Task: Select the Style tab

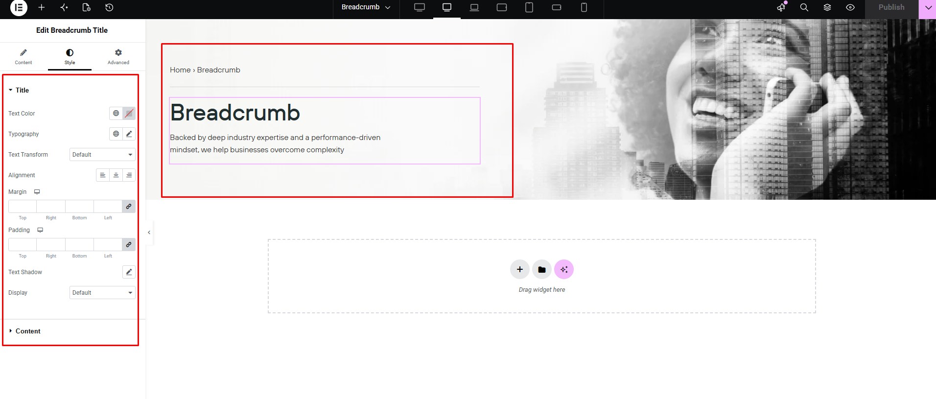Action: [x=70, y=57]
